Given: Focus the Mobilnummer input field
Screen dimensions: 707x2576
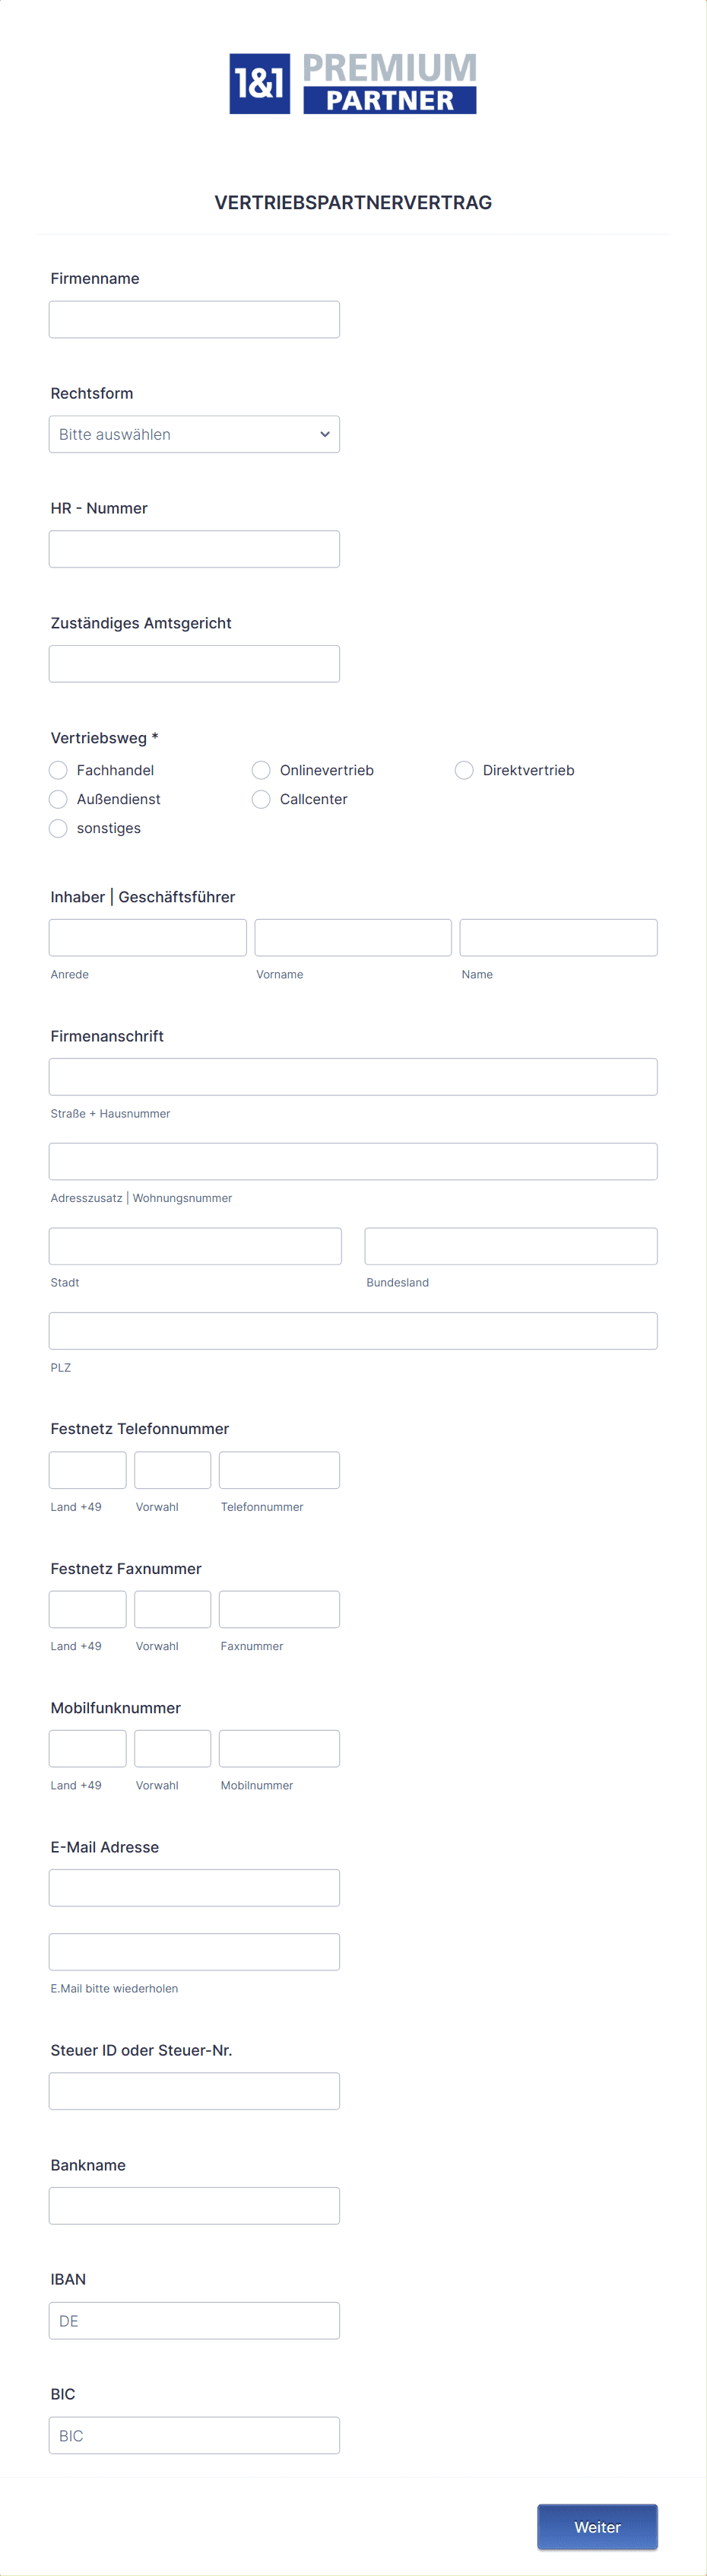Looking at the screenshot, I should point(280,1749).
